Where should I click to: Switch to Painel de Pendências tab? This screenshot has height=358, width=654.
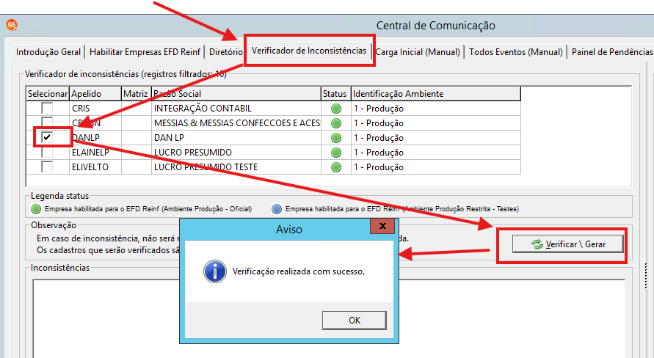(611, 52)
